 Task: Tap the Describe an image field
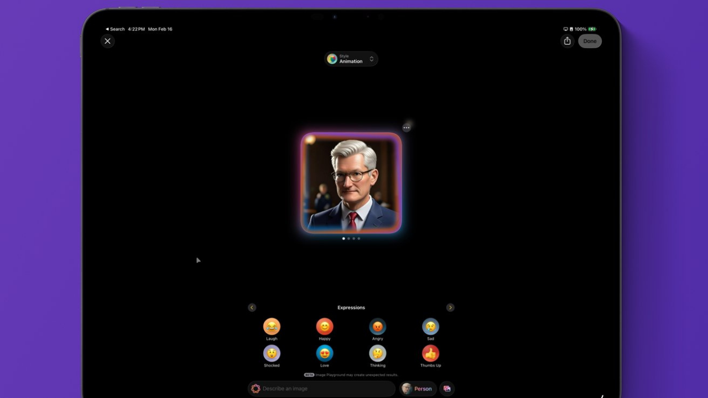pyautogui.click(x=321, y=389)
